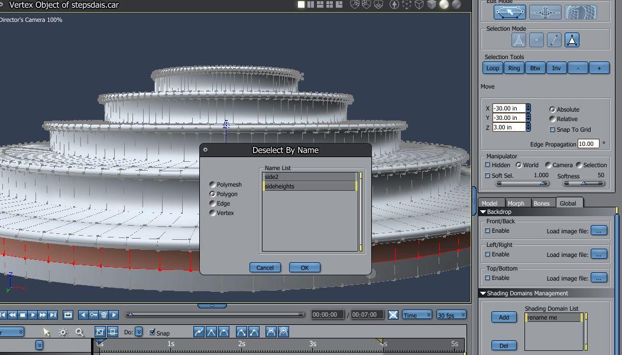622x355 pixels.
Task: Click the magnifier zoom tool in timeline
Action: pos(79,332)
